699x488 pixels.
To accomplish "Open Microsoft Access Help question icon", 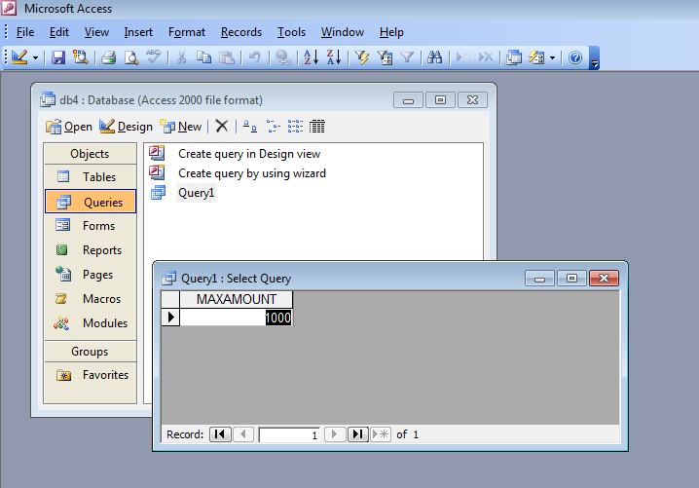I will tap(575, 58).
